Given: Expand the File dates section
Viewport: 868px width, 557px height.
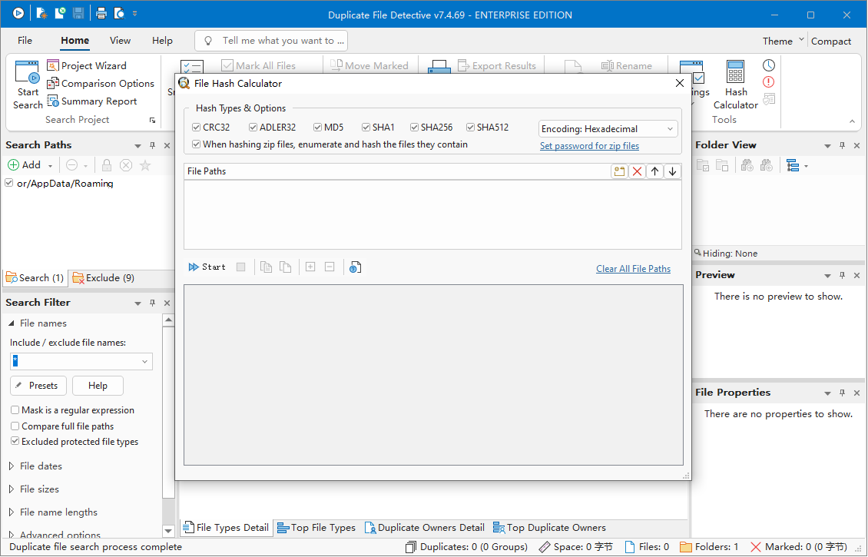Looking at the screenshot, I should click(12, 466).
